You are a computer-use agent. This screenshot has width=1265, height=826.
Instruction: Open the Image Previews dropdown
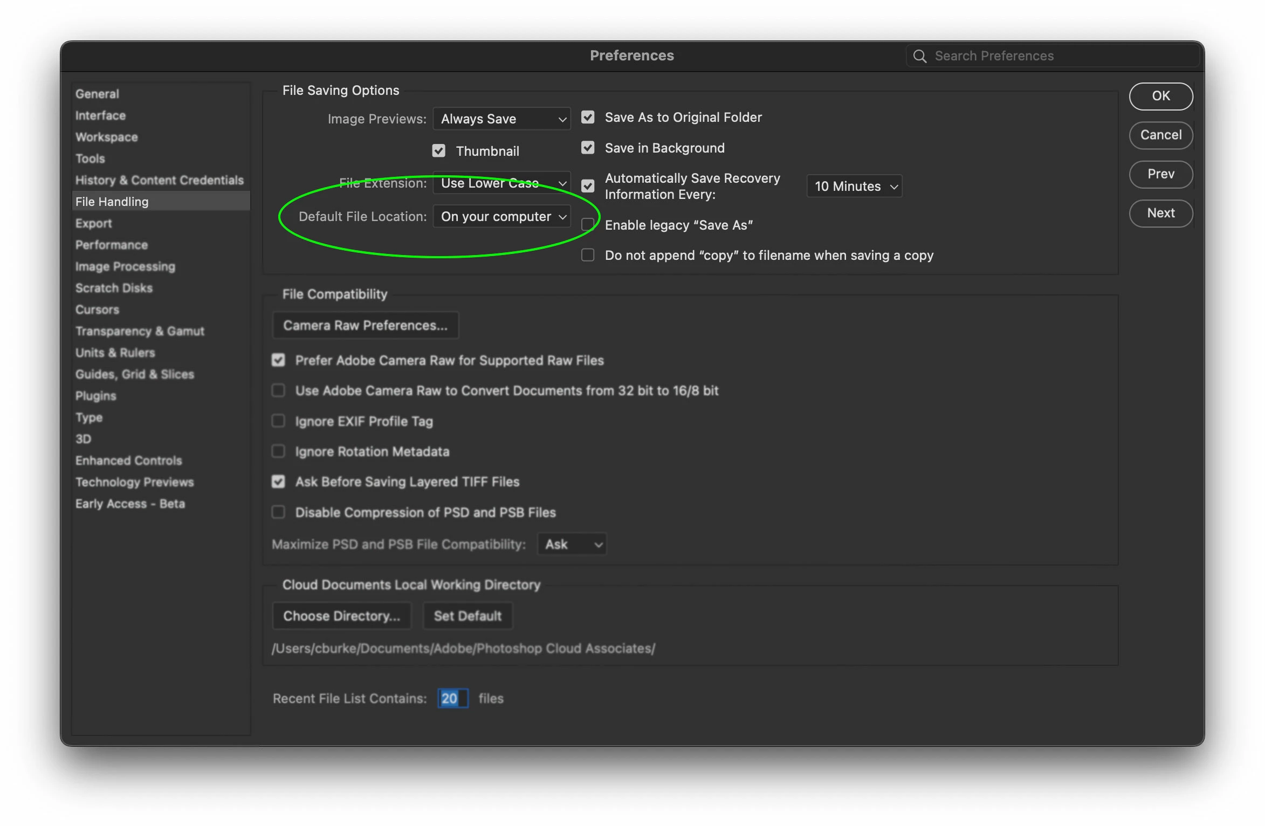click(x=501, y=119)
